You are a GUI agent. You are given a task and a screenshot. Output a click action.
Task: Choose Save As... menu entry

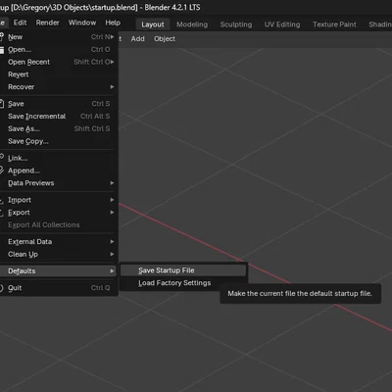tap(58, 128)
